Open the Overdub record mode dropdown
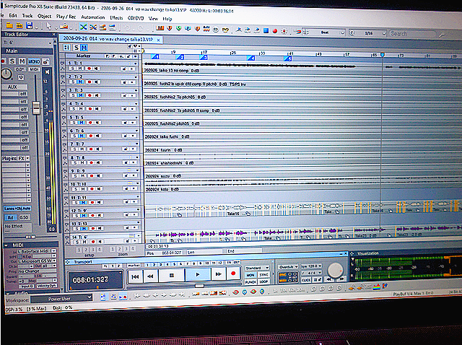Screen dimensions: 462x345 288,266
